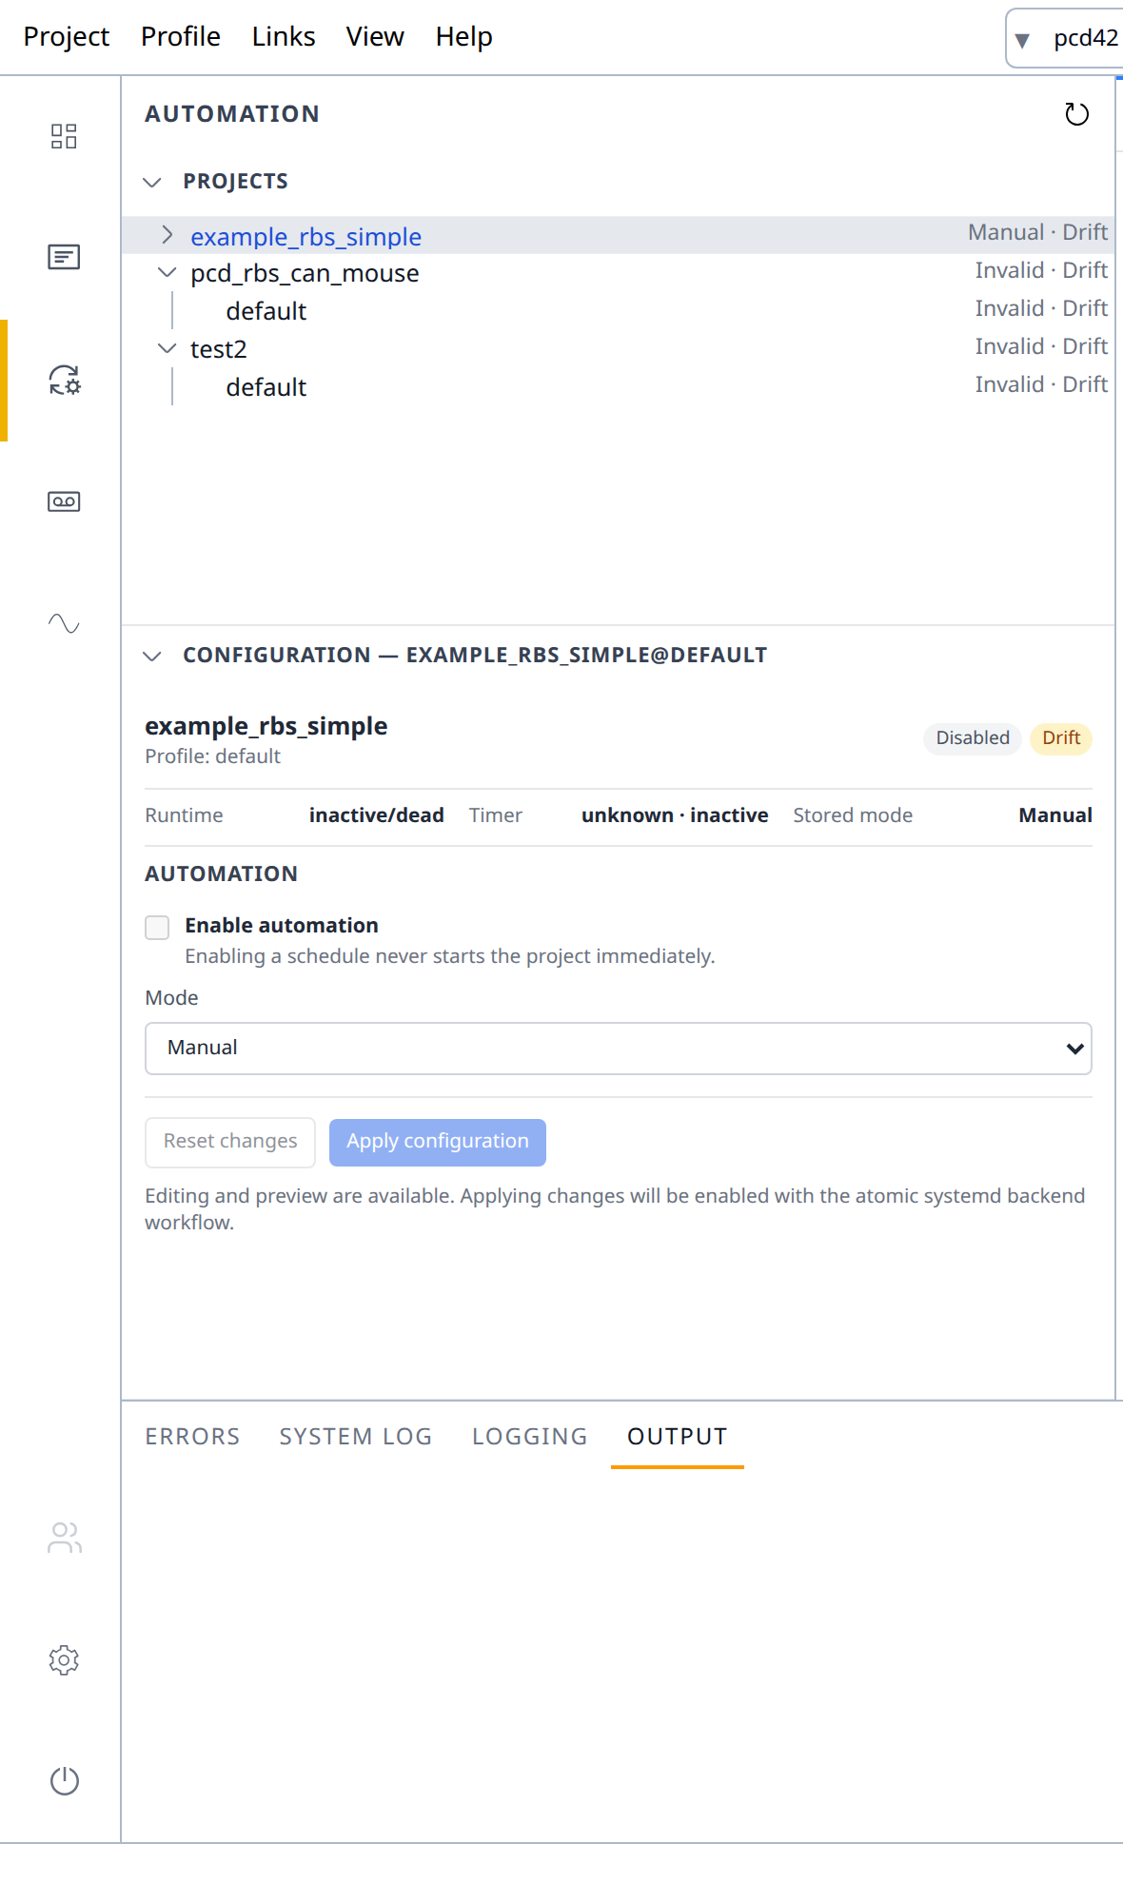
Task: Open the pcd42 selector dropdown
Action: [1066, 38]
